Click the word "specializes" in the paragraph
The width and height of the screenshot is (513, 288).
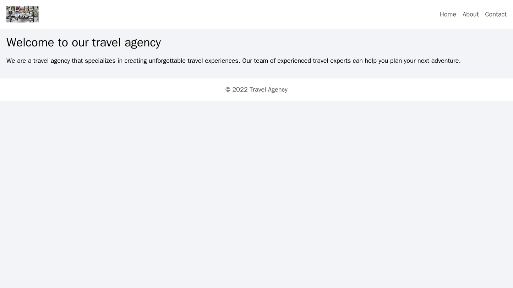point(103,61)
